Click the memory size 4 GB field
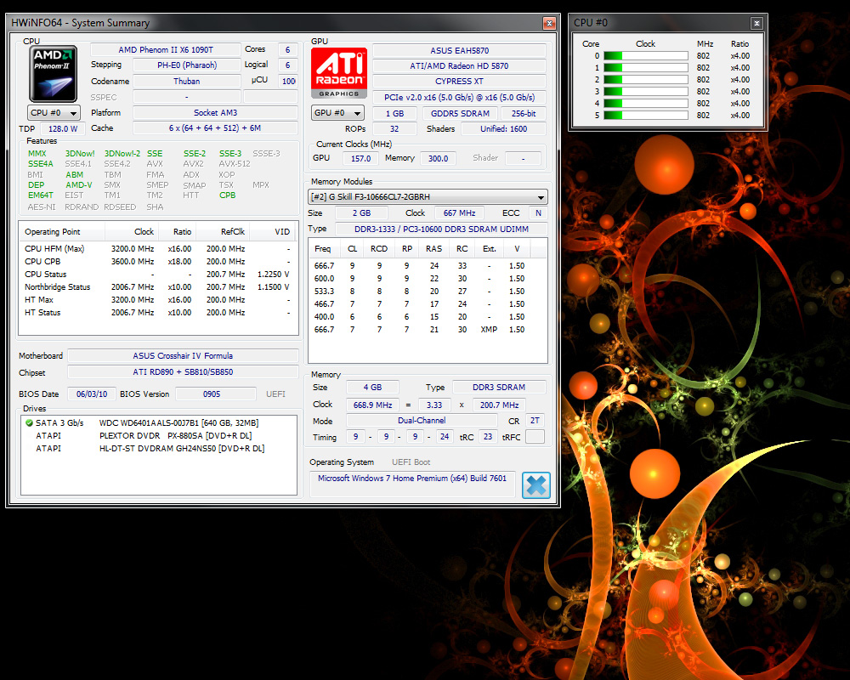The image size is (850, 680). coord(372,388)
